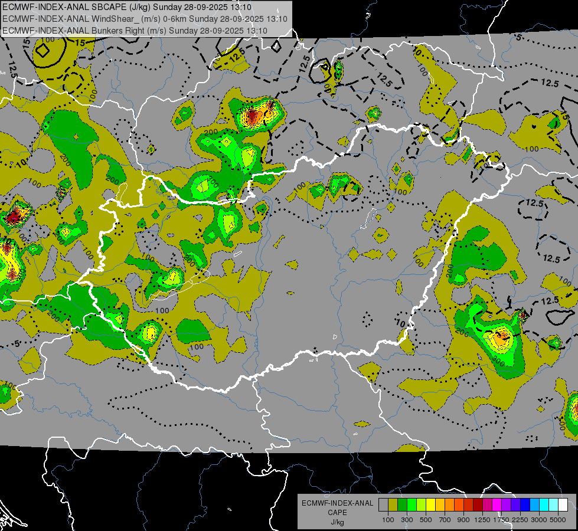This screenshot has width=578, height=531.
Task: Click the legend tick value 2250
Action: [520, 520]
